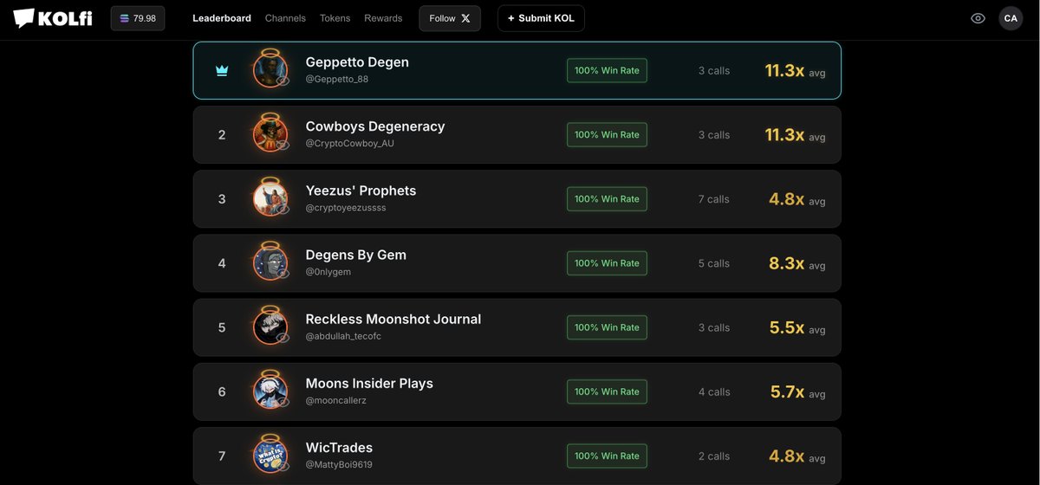Click Geppetto Degen's 100% Win Rate badge
Viewport: 1040px width, 485px height.
coord(607,70)
